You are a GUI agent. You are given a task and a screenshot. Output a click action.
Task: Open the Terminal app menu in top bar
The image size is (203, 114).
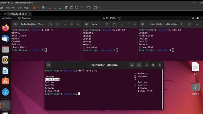[x=25, y=18]
